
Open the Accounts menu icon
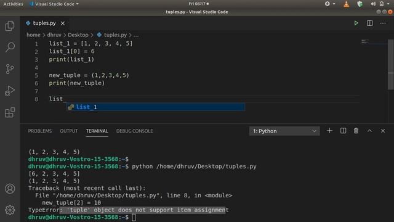[10, 189]
